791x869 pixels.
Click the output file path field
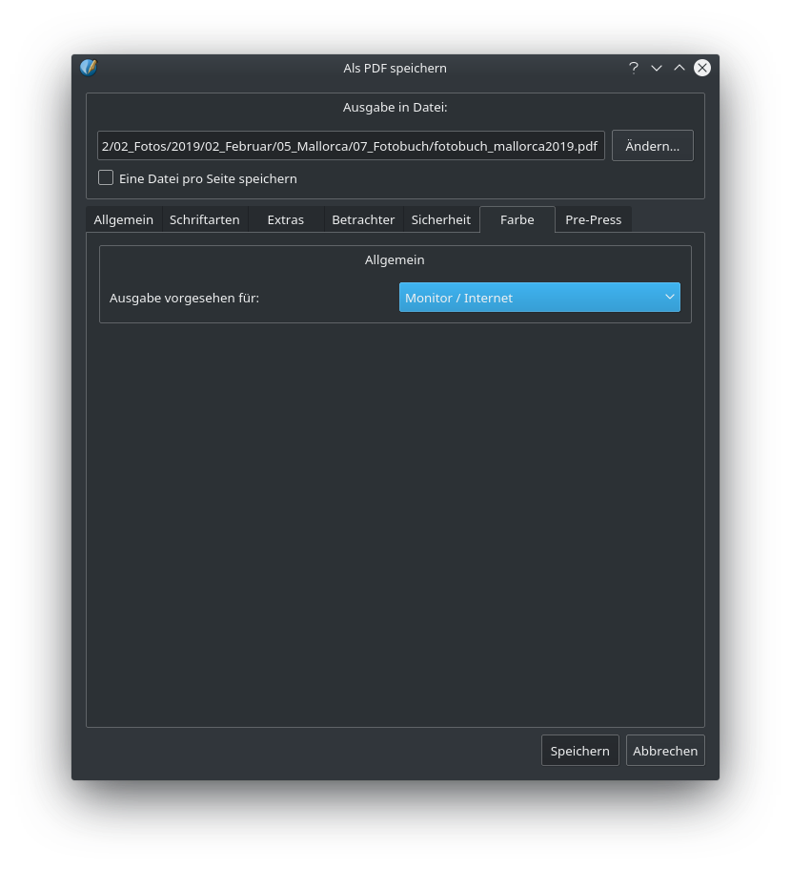click(350, 146)
